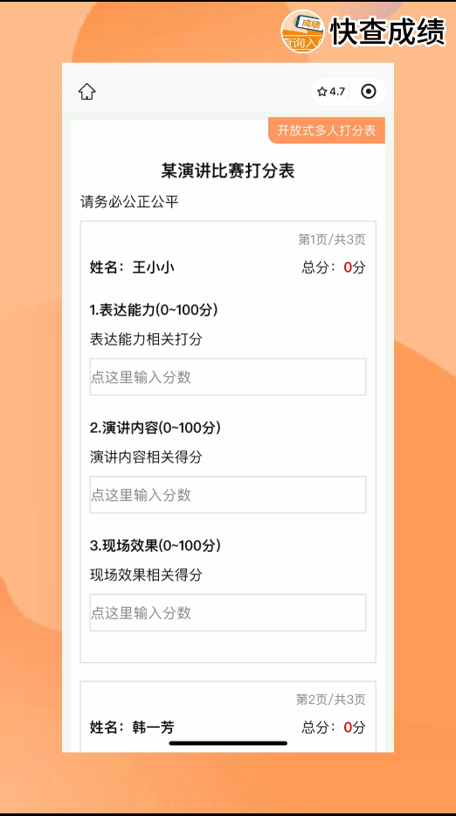The width and height of the screenshot is (456, 816).
Task: Tap the 2.演讲内容(0~100分) heading
Action: pos(155,428)
